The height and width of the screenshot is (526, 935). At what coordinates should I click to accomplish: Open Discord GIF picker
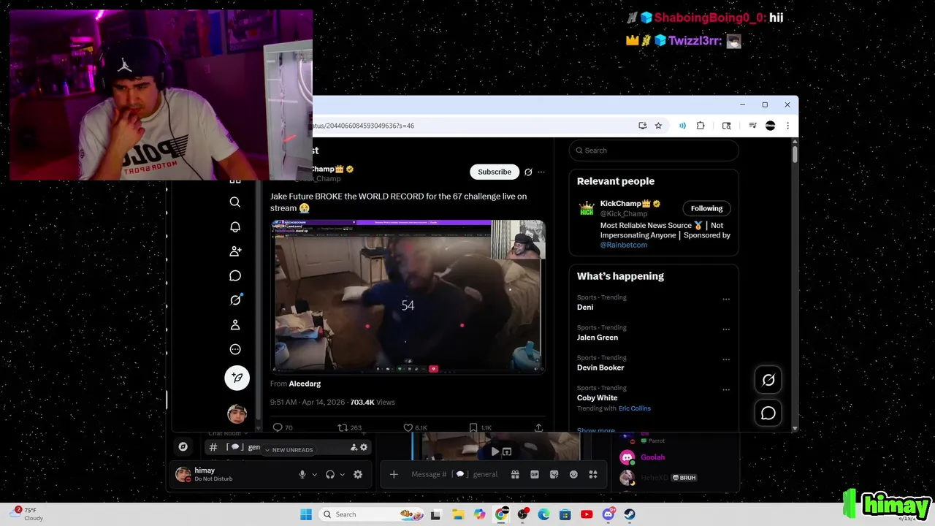[535, 474]
